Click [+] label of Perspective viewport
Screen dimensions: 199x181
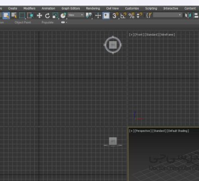(132, 131)
